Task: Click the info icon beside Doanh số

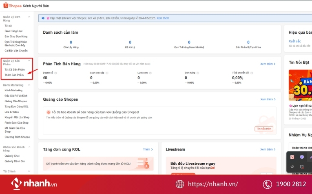Action: pyautogui.click(x=56, y=73)
